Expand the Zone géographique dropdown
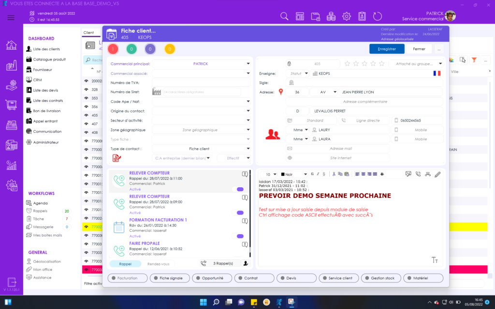 248,130
